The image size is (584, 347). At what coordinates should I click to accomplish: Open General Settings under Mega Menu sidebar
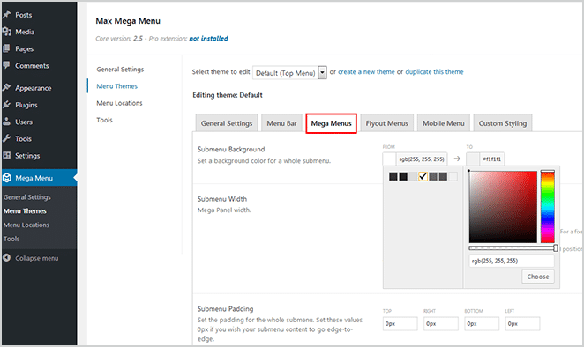(x=27, y=197)
